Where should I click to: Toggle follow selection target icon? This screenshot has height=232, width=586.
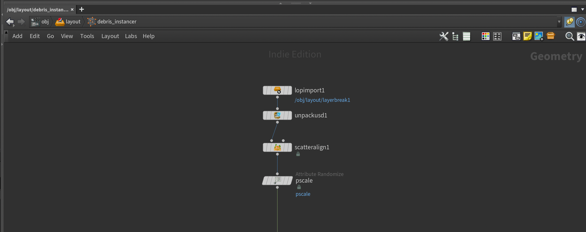point(580,22)
